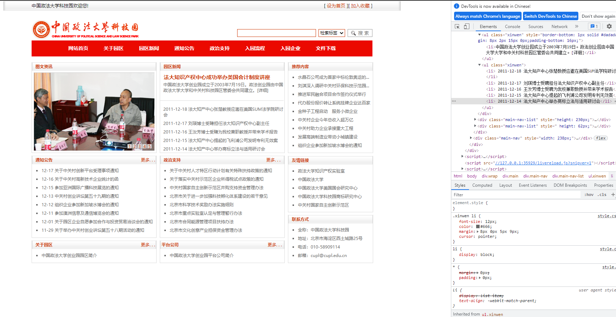Open DevTools settings gear icon
616x317 pixels.
tap(609, 26)
